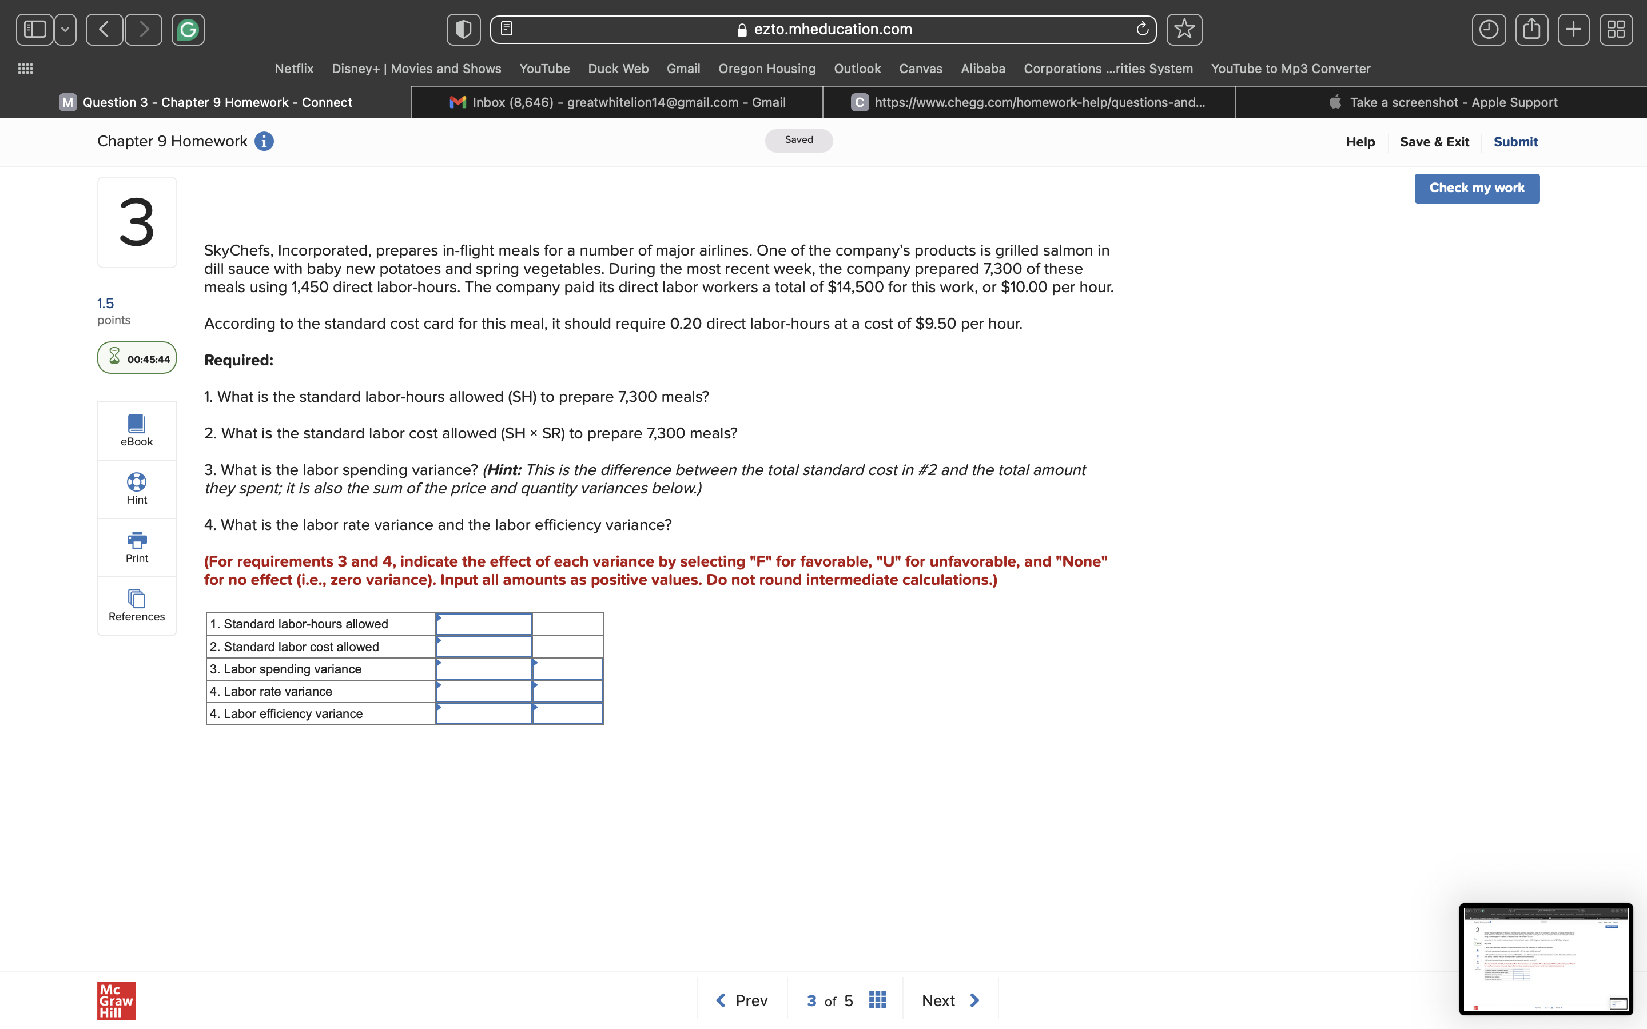The width and height of the screenshot is (1647, 1029).
Task: Click input field for Labor spending variance amount
Action: pos(485,668)
